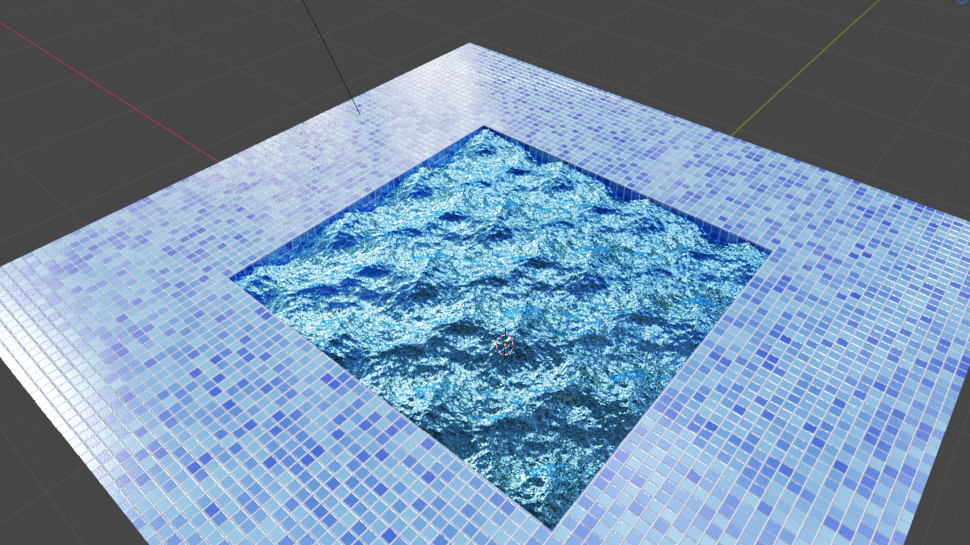This screenshot has width=970, height=545.
Task: Select the short black line at top left
Action: (172, 14)
